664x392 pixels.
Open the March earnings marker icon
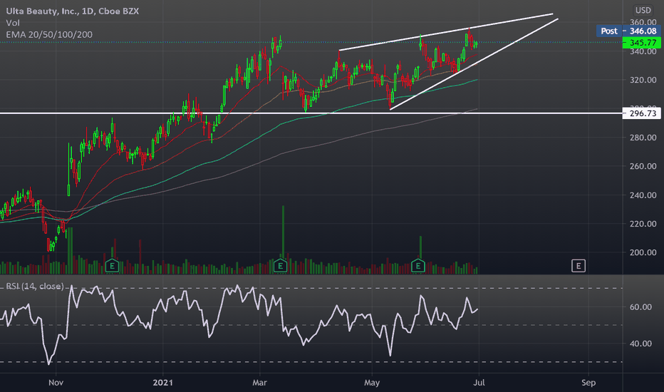280,266
